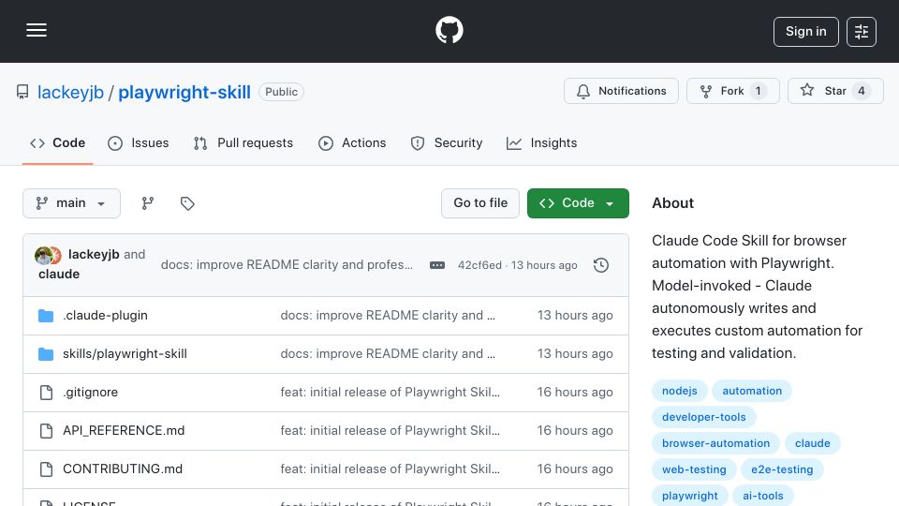Select the nodejs topic tag
The height and width of the screenshot is (506, 899).
(x=680, y=391)
